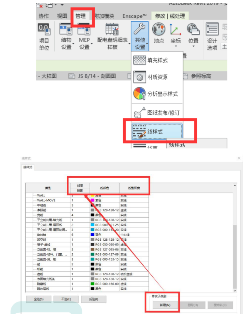Click the 位置 icon

click(193, 29)
